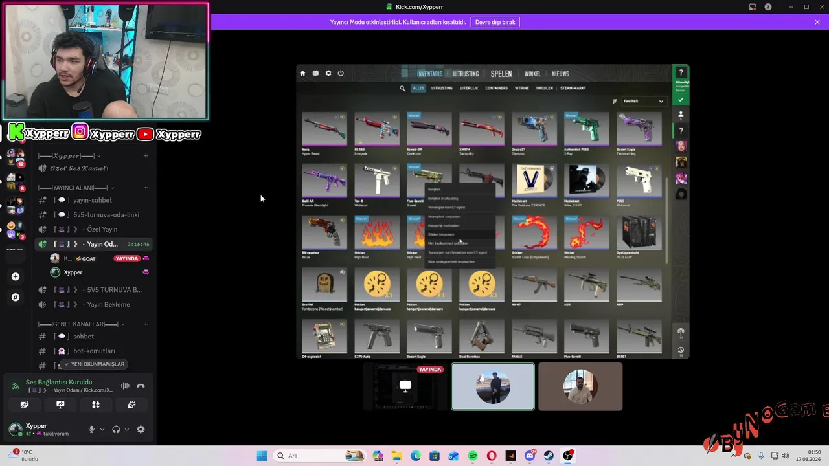Click the sort icon beside Kwaliteit
This screenshot has width=829, height=466.
coord(615,101)
